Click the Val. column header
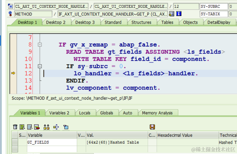237x154 pixels. click(x=117, y=135)
